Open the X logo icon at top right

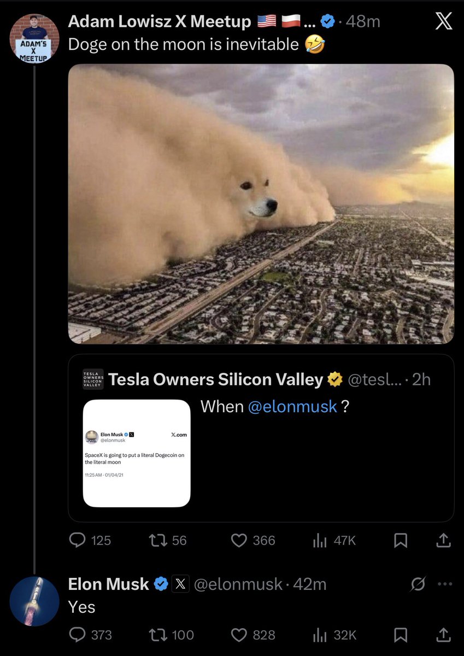(443, 21)
